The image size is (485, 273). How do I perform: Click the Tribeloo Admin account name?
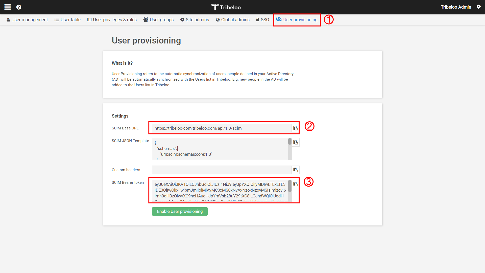pos(456,7)
